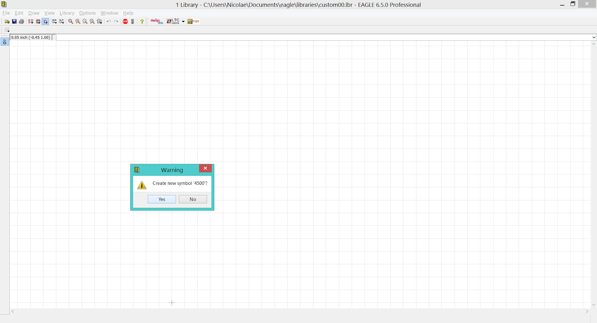Click the PADS export icon
The image size is (597, 323).
click(x=193, y=22)
